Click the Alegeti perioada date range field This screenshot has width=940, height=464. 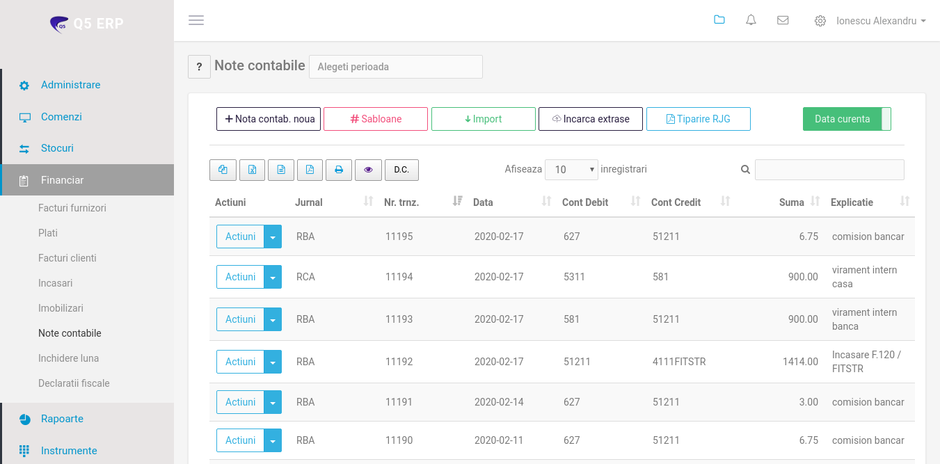tap(395, 67)
